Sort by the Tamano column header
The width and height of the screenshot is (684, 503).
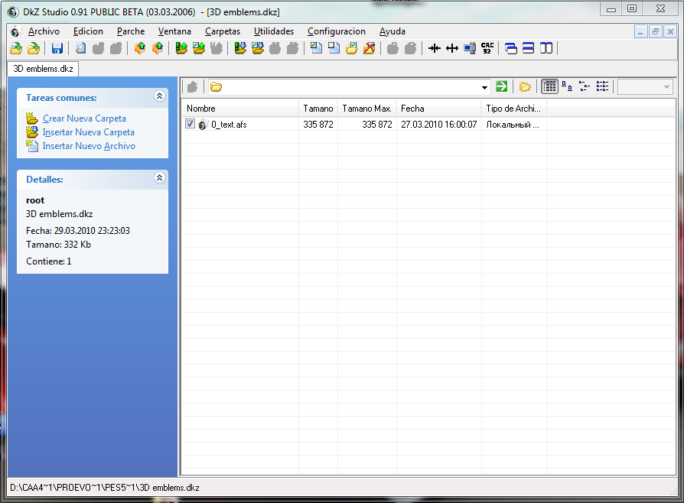[x=318, y=108]
